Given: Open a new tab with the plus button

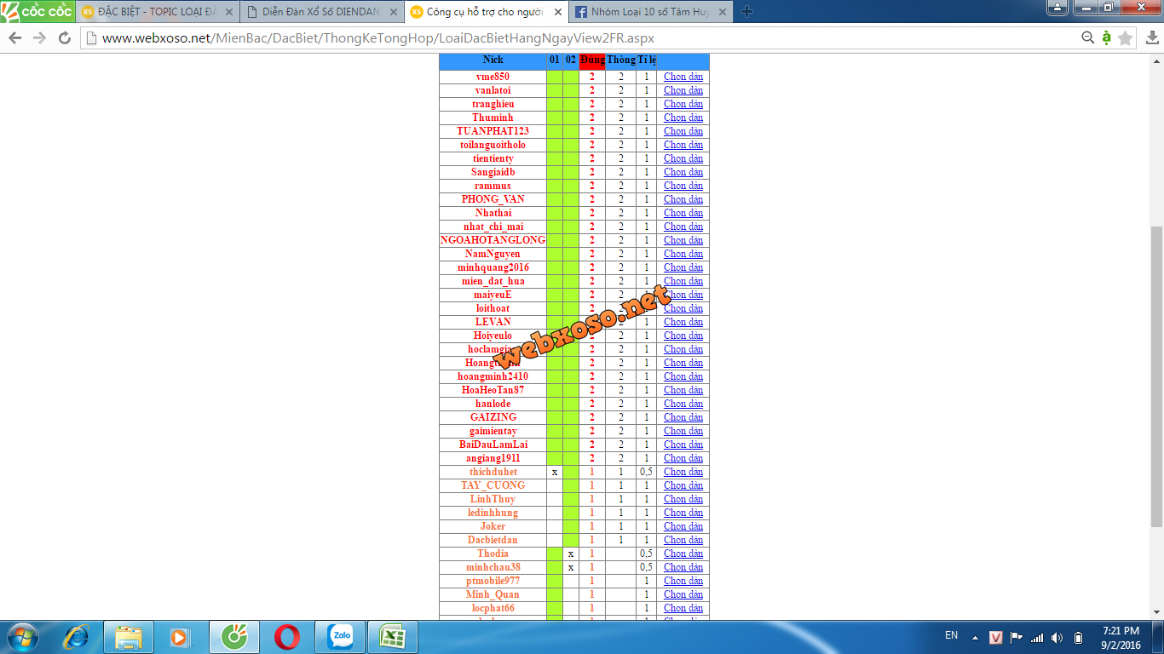Looking at the screenshot, I should tap(747, 12).
